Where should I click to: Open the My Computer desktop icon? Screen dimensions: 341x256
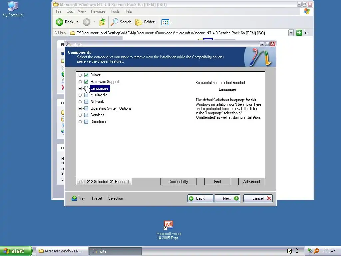[x=13, y=9]
